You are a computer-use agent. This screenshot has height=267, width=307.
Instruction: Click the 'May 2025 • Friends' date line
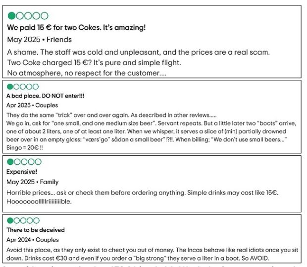39,40
